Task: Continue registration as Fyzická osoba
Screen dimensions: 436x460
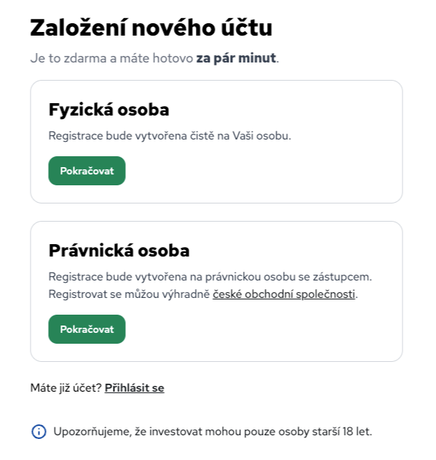Action: [x=87, y=171]
